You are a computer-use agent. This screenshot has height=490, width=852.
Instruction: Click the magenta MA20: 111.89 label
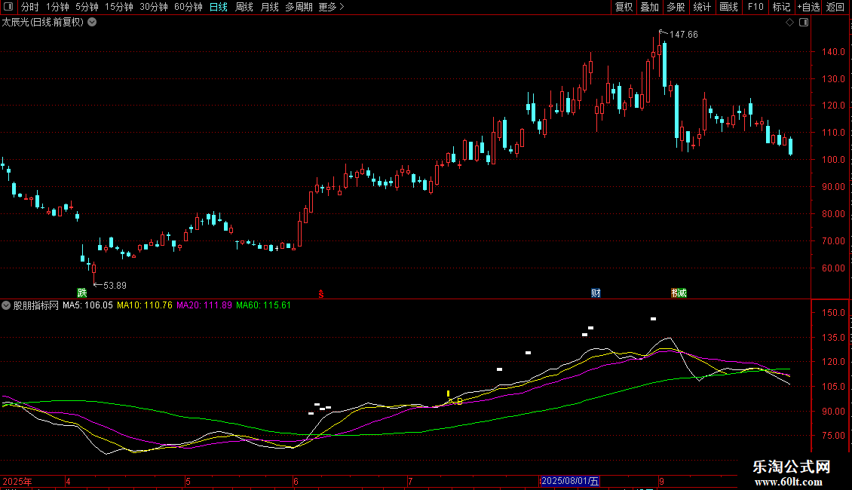point(204,305)
